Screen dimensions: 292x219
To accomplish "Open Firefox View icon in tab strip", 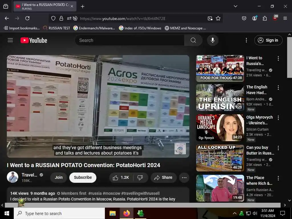I will tap(6, 6).
